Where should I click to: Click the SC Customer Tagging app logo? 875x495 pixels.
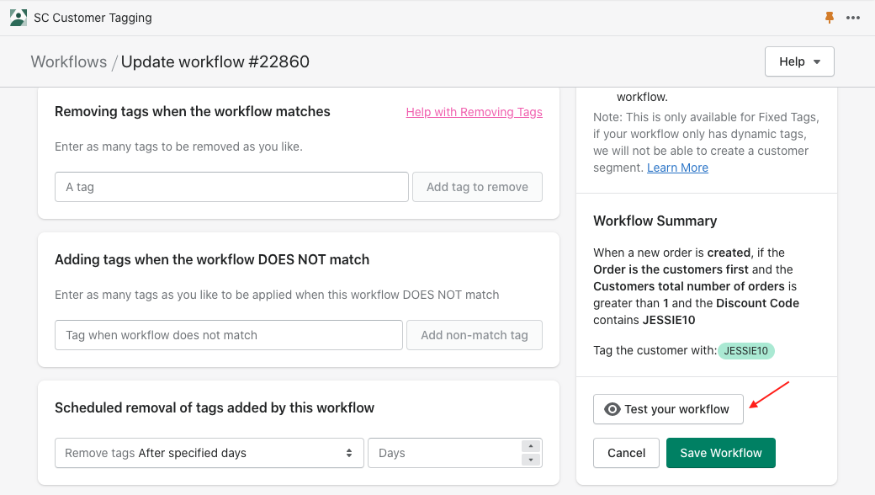(x=18, y=18)
